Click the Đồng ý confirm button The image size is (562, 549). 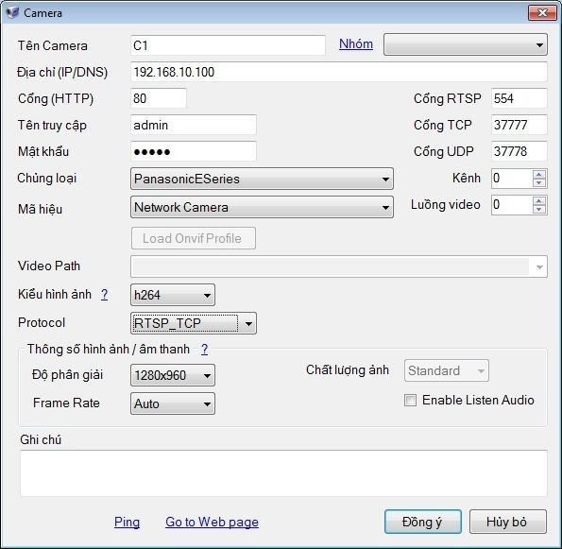[423, 522]
